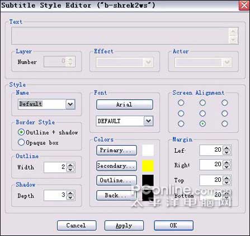The image size is (250, 236).
Task: Decrease the Right margin value
Action: tap(227, 167)
